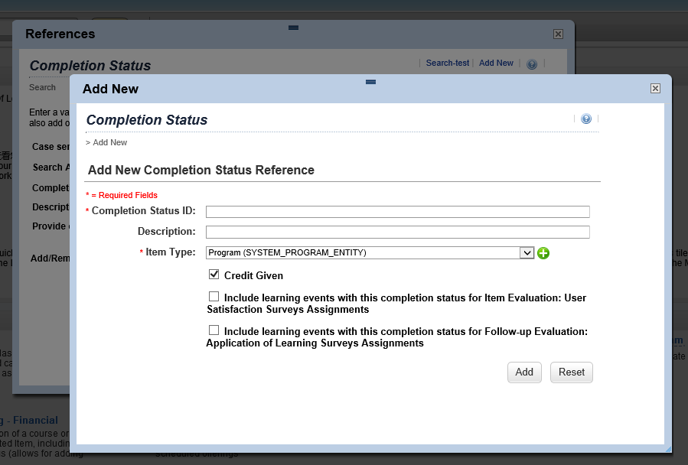Open the Item Type dropdown arrow
688x465 pixels.
tap(527, 253)
